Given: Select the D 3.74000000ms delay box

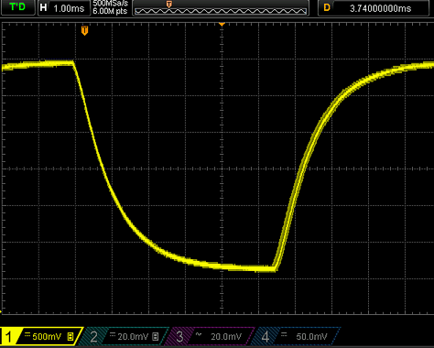Looking at the screenshot, I should click(374, 8).
